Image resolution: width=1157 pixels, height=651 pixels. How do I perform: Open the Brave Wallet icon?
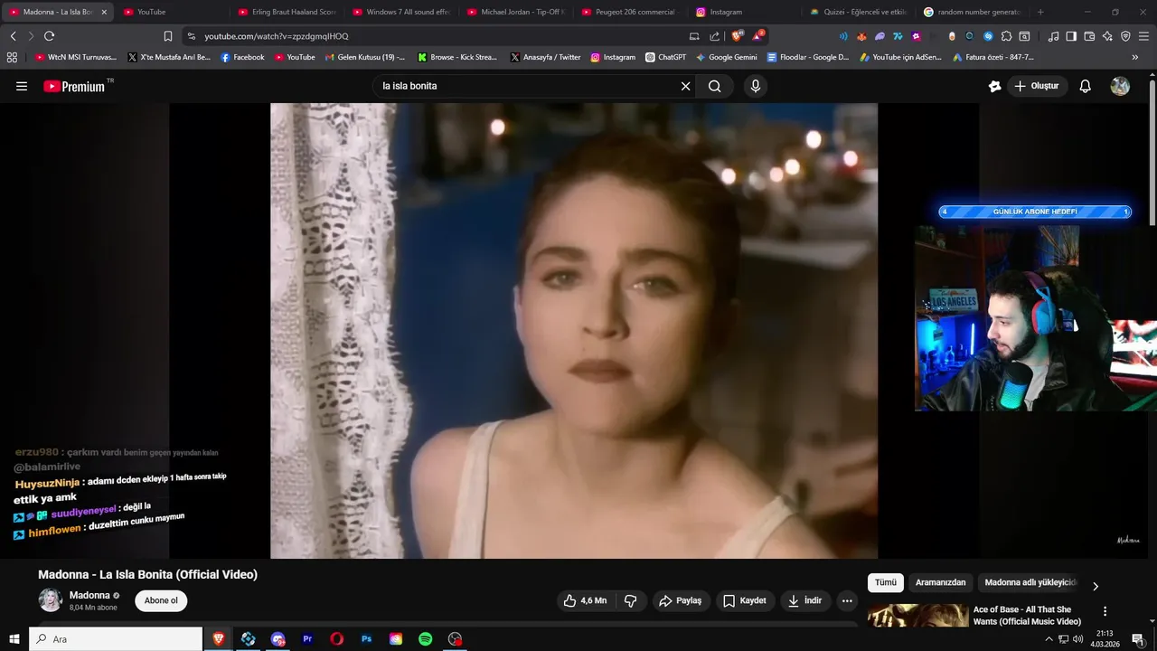(x=1089, y=36)
